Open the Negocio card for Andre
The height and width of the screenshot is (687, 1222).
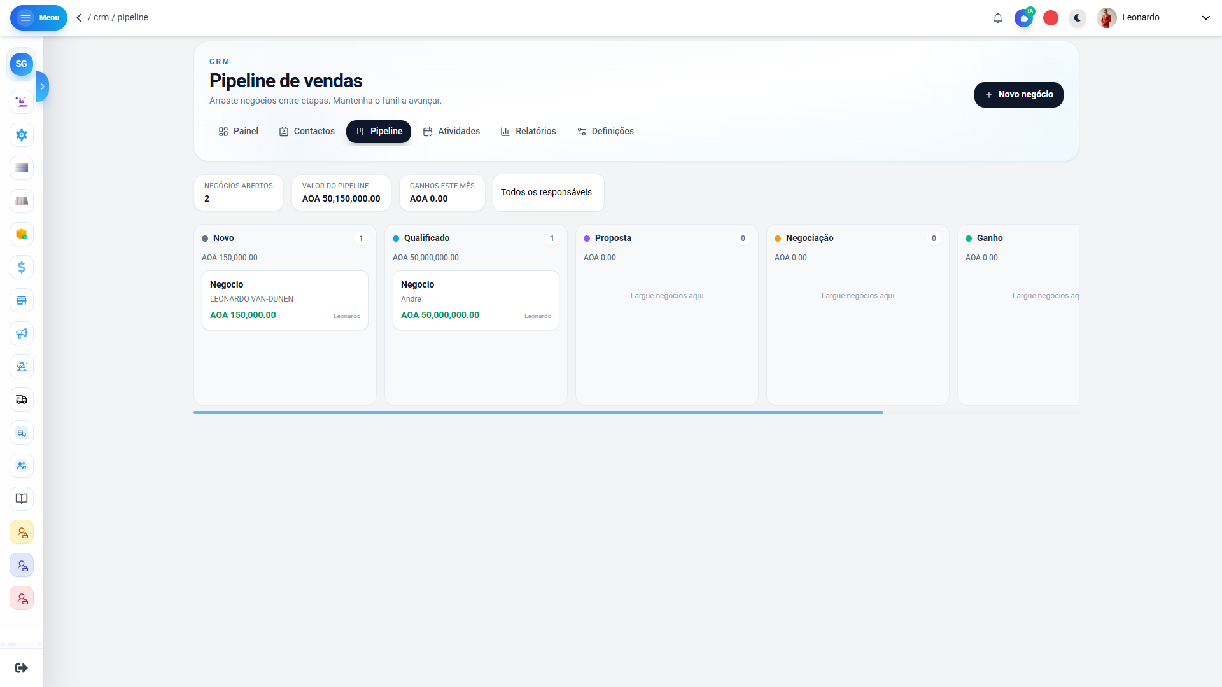pyautogui.click(x=476, y=300)
